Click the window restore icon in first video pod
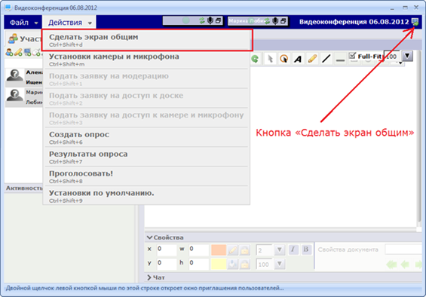Image resolution: width=426 pixels, height=297 pixels. click(x=218, y=20)
